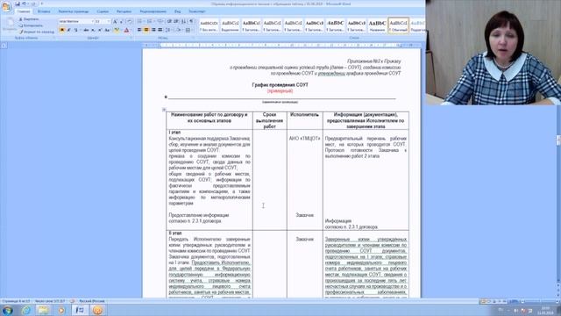This screenshot has width=561, height=316.
Task: Select the highlighted Обычный style
Action: [x=398, y=25]
